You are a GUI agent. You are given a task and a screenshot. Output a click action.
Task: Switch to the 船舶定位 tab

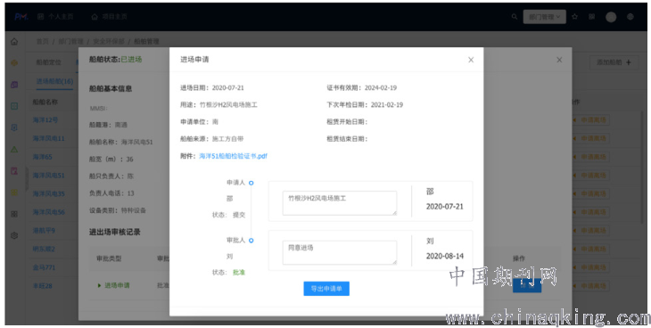pyautogui.click(x=48, y=62)
